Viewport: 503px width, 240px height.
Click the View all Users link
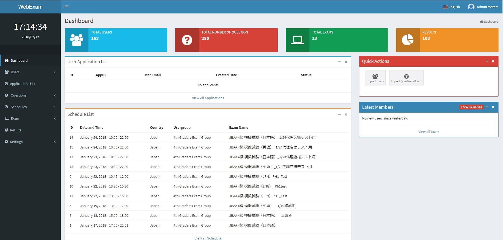click(x=429, y=132)
